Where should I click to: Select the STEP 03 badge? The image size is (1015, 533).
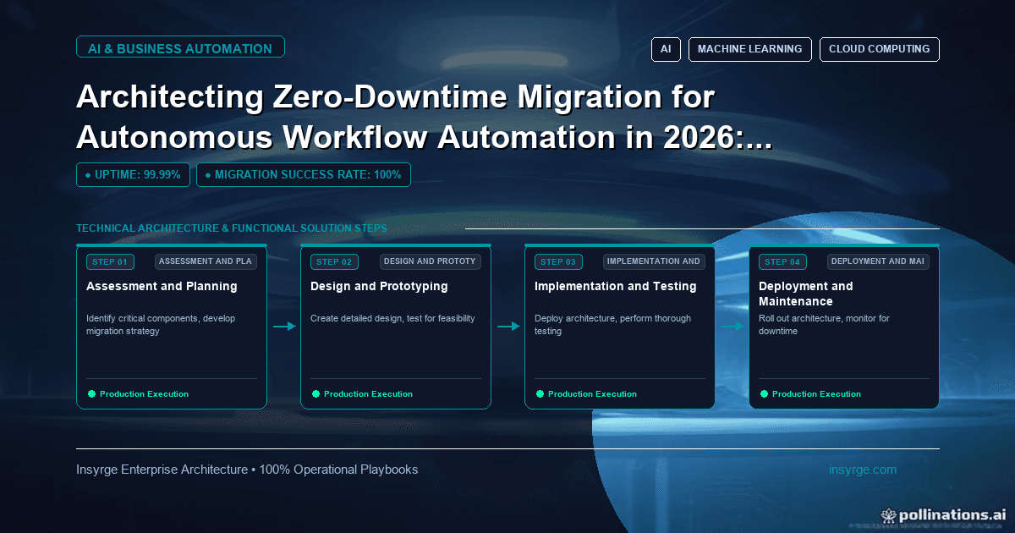(558, 261)
